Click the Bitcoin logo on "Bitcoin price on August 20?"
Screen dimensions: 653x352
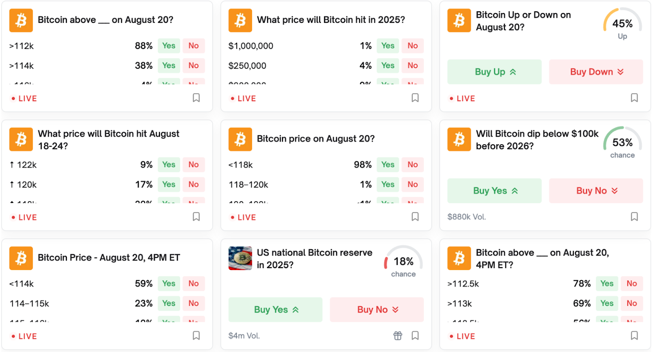tap(240, 139)
